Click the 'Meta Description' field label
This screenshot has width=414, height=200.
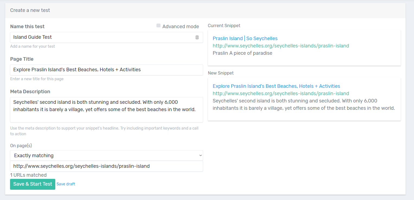(x=30, y=92)
